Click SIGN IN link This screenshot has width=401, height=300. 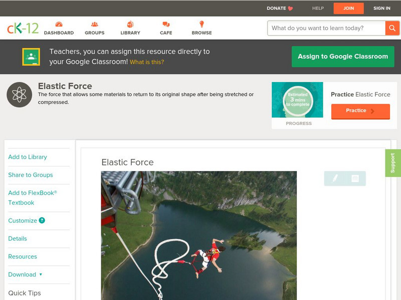pos(382,8)
